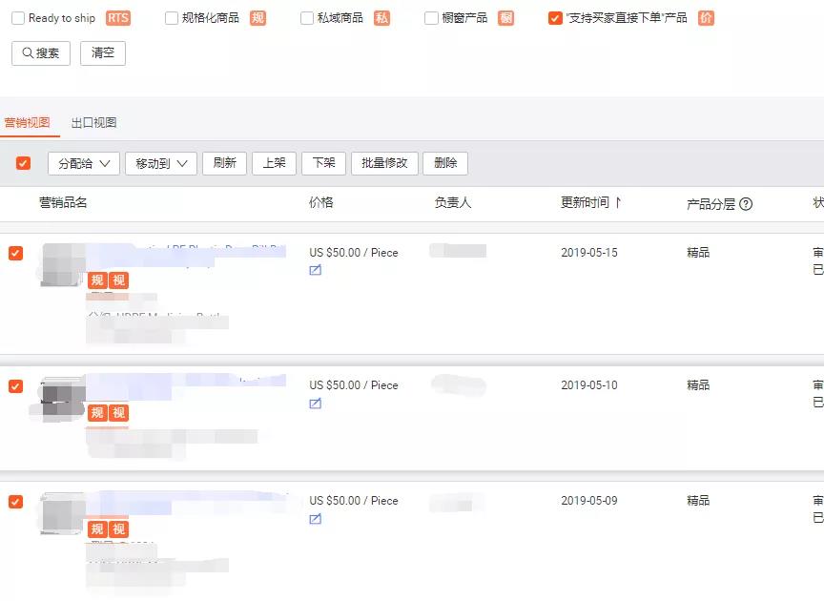Image resolution: width=824 pixels, height=601 pixels.
Task: Open the price edit link icon under US $50.00
Action: pos(315,270)
